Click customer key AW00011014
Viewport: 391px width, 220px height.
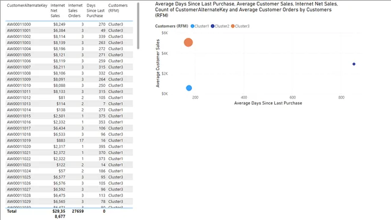pyautogui.click(x=19, y=110)
